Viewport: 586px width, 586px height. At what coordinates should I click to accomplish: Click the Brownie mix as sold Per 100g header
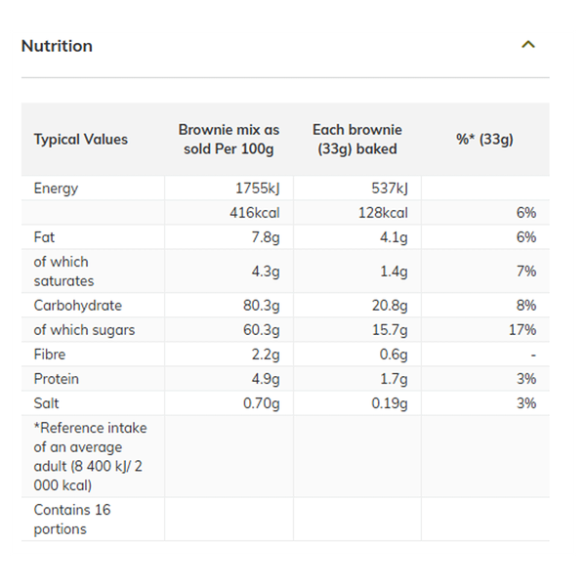pyautogui.click(x=229, y=140)
